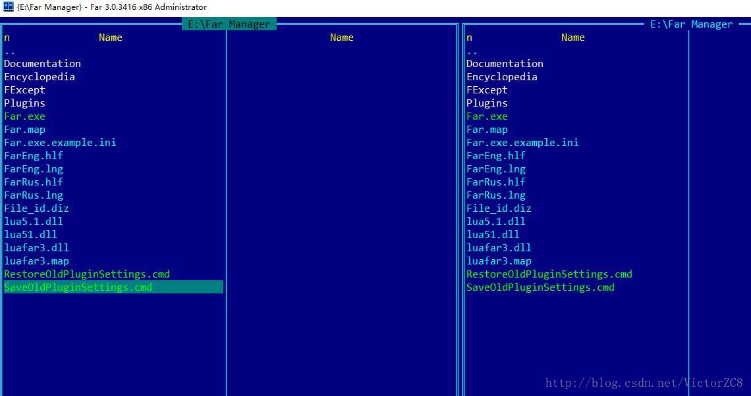Select Plugins folder in right panel
This screenshot has height=396, width=751.
pos(487,103)
